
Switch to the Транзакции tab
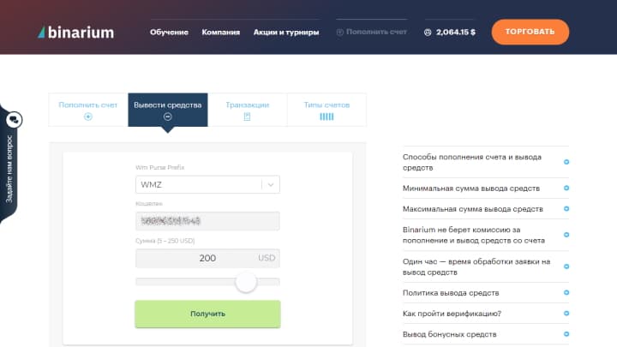[247, 105]
